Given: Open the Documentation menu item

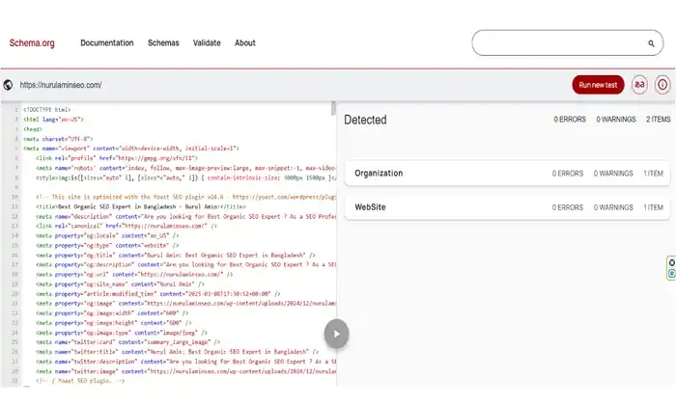Looking at the screenshot, I should point(107,43).
